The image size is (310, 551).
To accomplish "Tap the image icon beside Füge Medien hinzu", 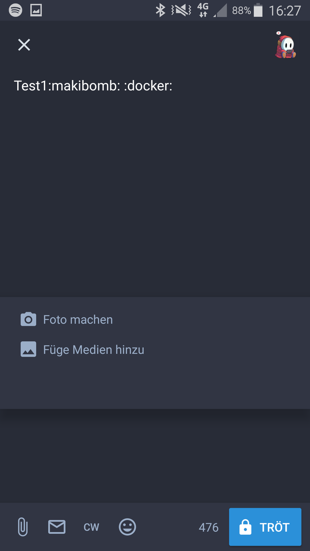I will (x=28, y=349).
